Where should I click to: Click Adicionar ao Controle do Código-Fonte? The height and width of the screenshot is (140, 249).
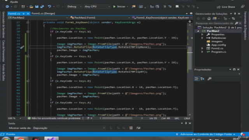click(x=206, y=134)
